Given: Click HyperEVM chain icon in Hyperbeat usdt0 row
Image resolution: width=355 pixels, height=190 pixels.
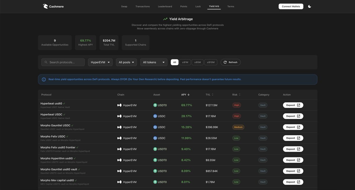Looking at the screenshot, I should pos(120,105).
